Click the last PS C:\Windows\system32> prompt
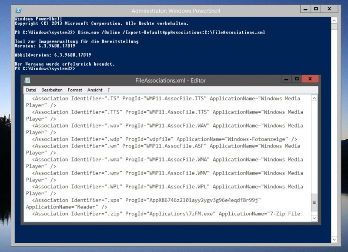Image resolution: width=348 pixels, height=252 pixels. tap(45, 69)
